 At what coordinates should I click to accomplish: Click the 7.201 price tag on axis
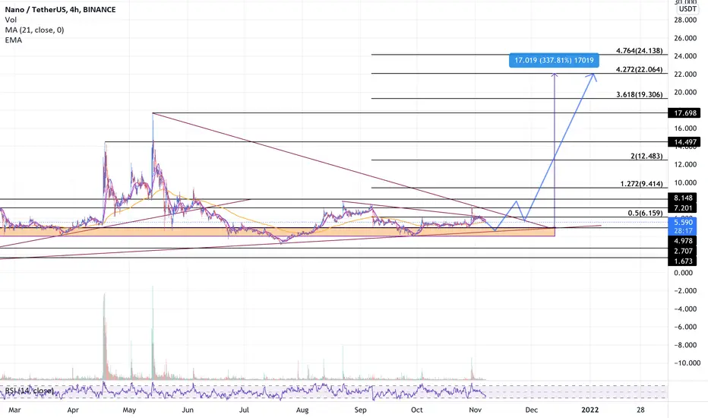tap(683, 208)
